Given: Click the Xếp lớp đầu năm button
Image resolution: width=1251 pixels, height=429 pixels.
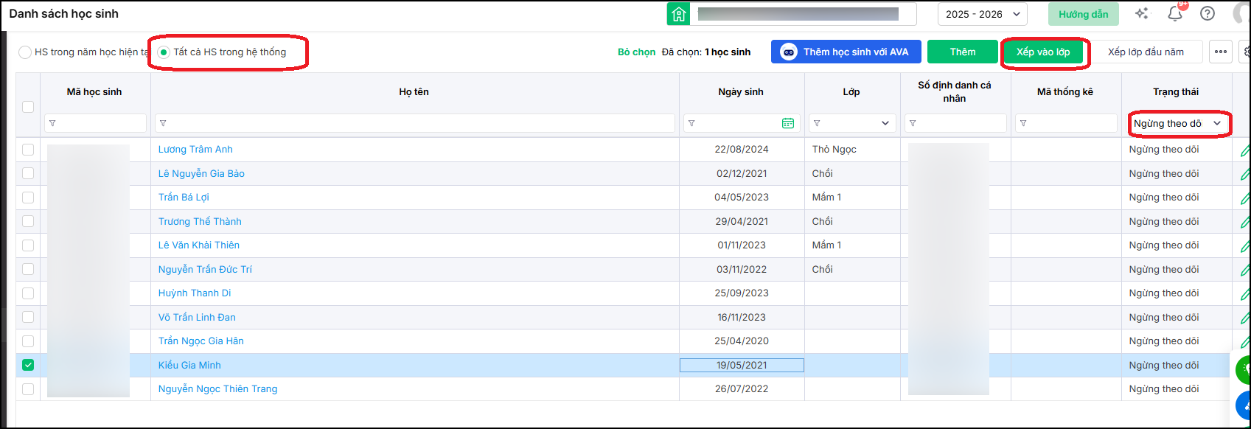Looking at the screenshot, I should 1146,52.
